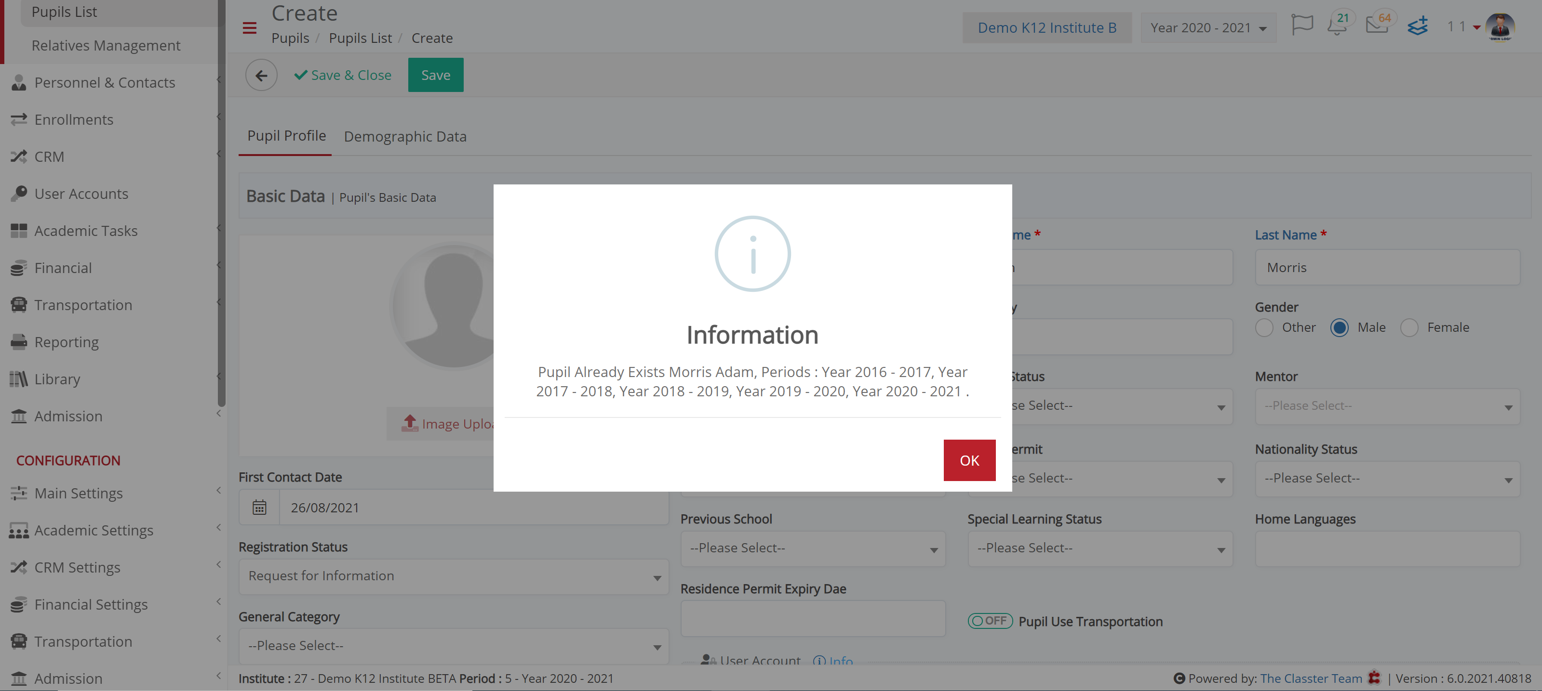Open notifications bell with 21 badge
Viewport: 1542px width, 691px height.
pos(1337,26)
